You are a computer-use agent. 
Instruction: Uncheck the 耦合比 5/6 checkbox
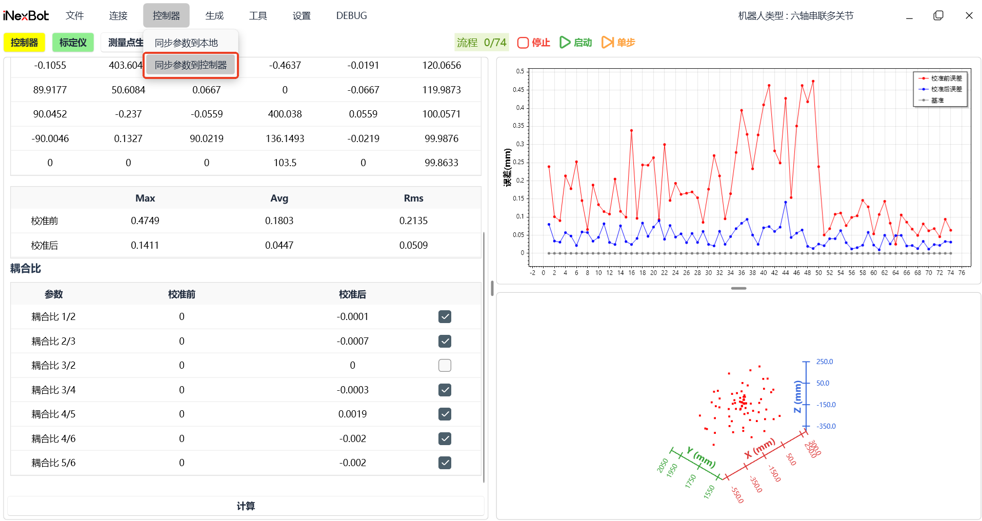click(x=445, y=463)
